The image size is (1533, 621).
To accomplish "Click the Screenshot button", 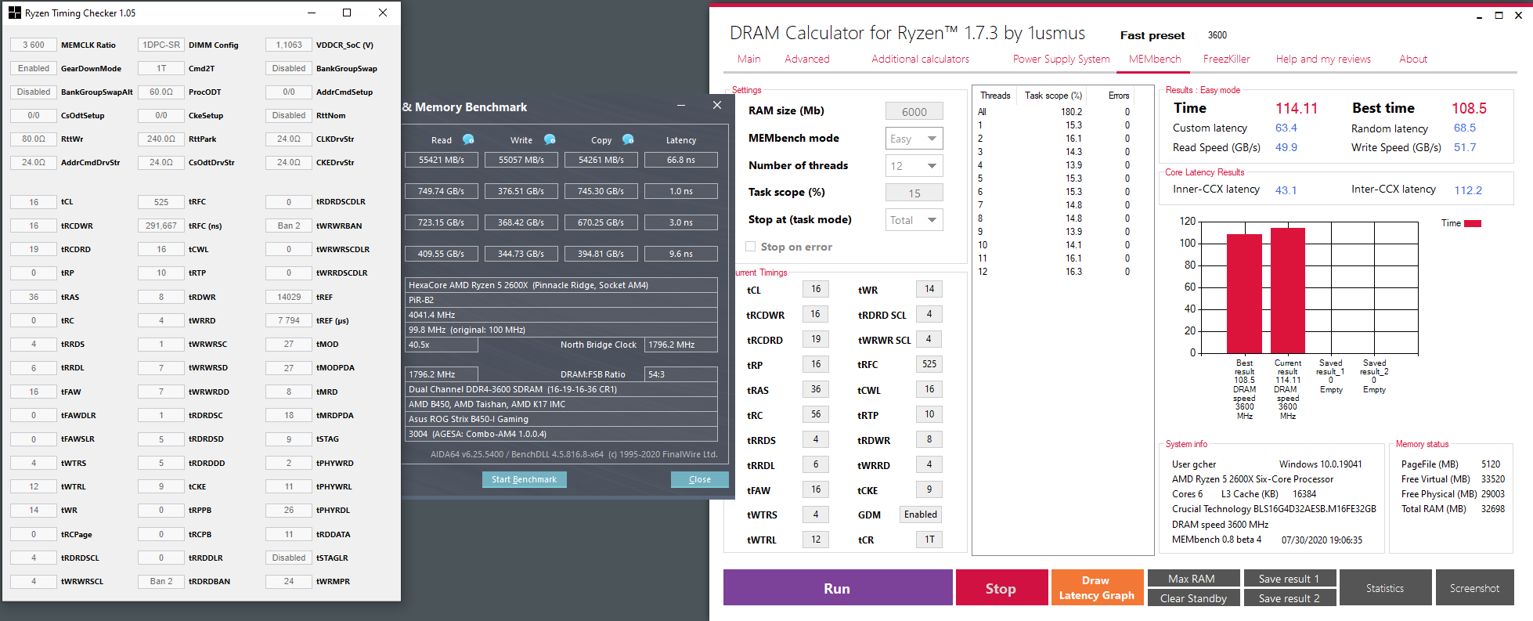I will [1474, 588].
